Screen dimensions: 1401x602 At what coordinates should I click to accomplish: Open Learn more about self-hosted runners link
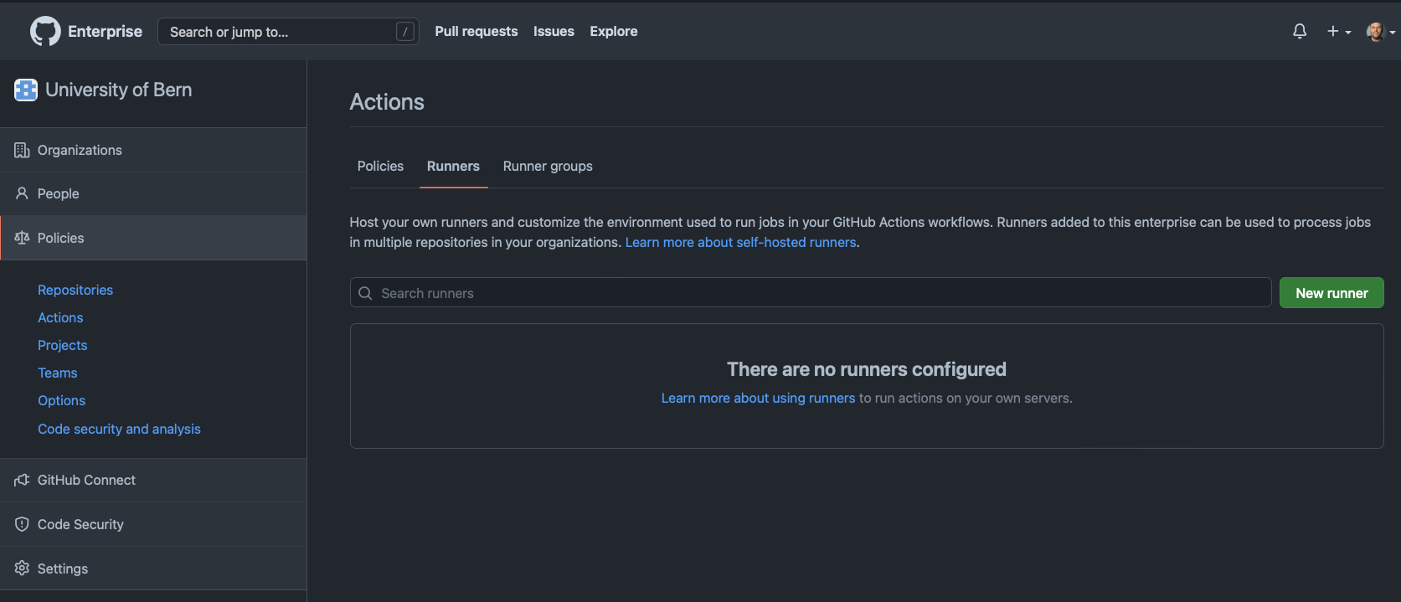click(x=740, y=242)
